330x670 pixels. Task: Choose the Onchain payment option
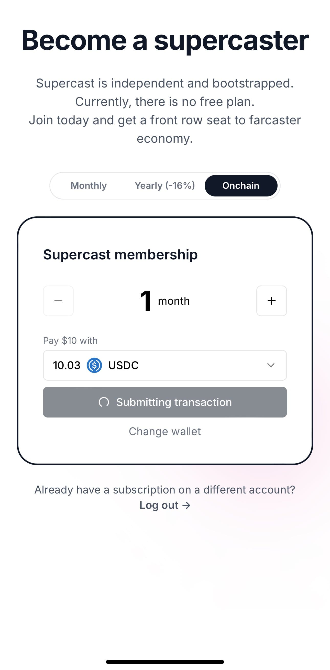pos(241,185)
